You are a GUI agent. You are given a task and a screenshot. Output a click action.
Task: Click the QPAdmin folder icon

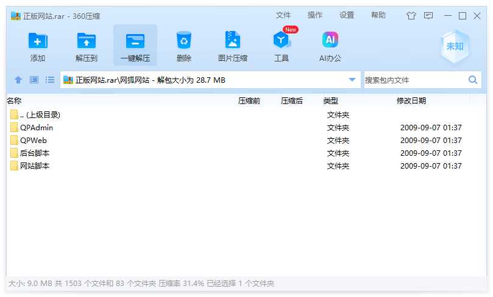click(14, 127)
